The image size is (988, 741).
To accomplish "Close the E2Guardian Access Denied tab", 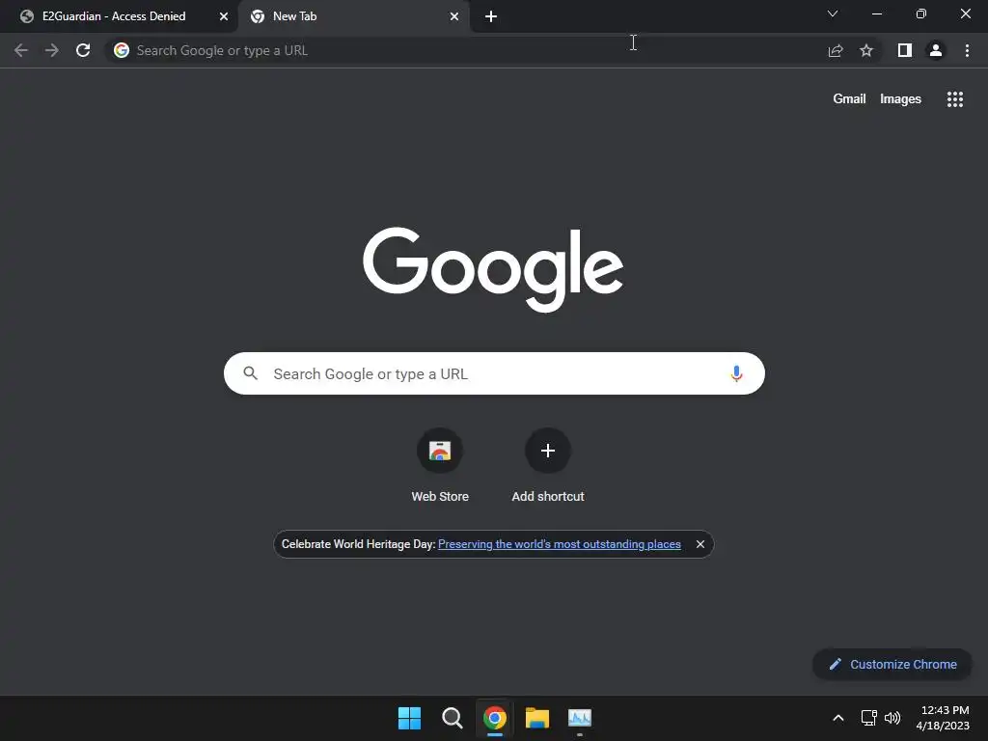I will (x=224, y=16).
